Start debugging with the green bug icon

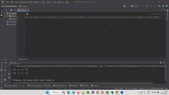pos(147,6)
